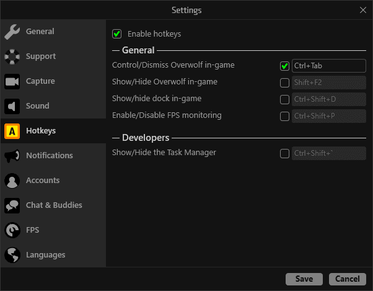Click the Notifications megaphone icon
The height and width of the screenshot is (291, 373).
click(12, 156)
